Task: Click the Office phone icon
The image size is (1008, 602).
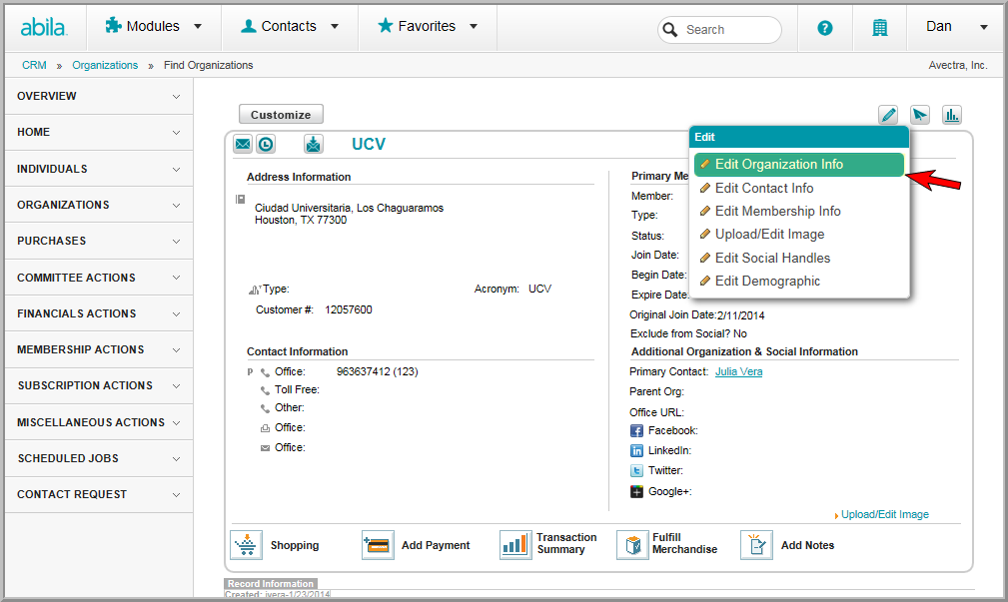Action: tap(265, 372)
